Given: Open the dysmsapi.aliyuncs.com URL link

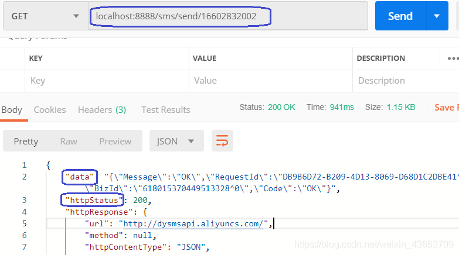Looking at the screenshot, I should click(x=193, y=224).
